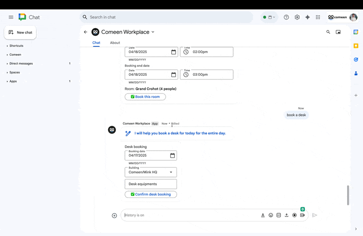Switch to the Chat tab

pos(96,43)
